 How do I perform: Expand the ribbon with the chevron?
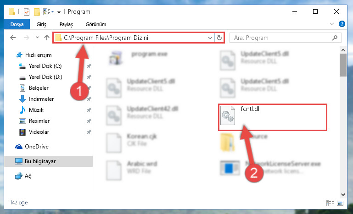(331, 24)
